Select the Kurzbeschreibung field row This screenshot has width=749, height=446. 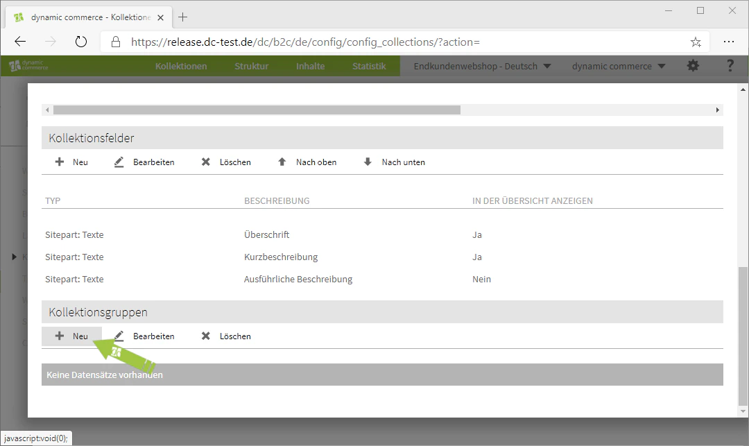pyautogui.click(x=382, y=257)
